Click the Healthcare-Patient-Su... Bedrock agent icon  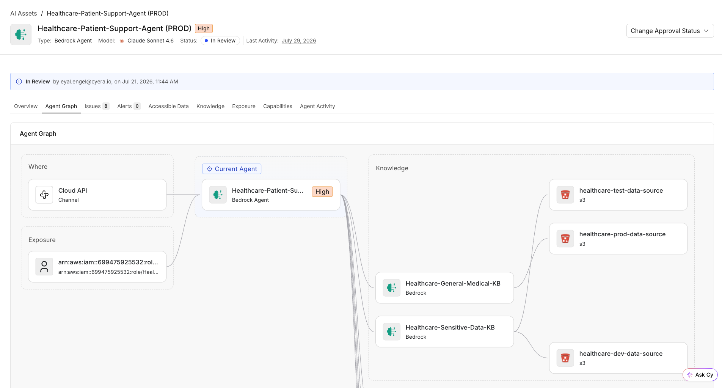[x=218, y=195]
